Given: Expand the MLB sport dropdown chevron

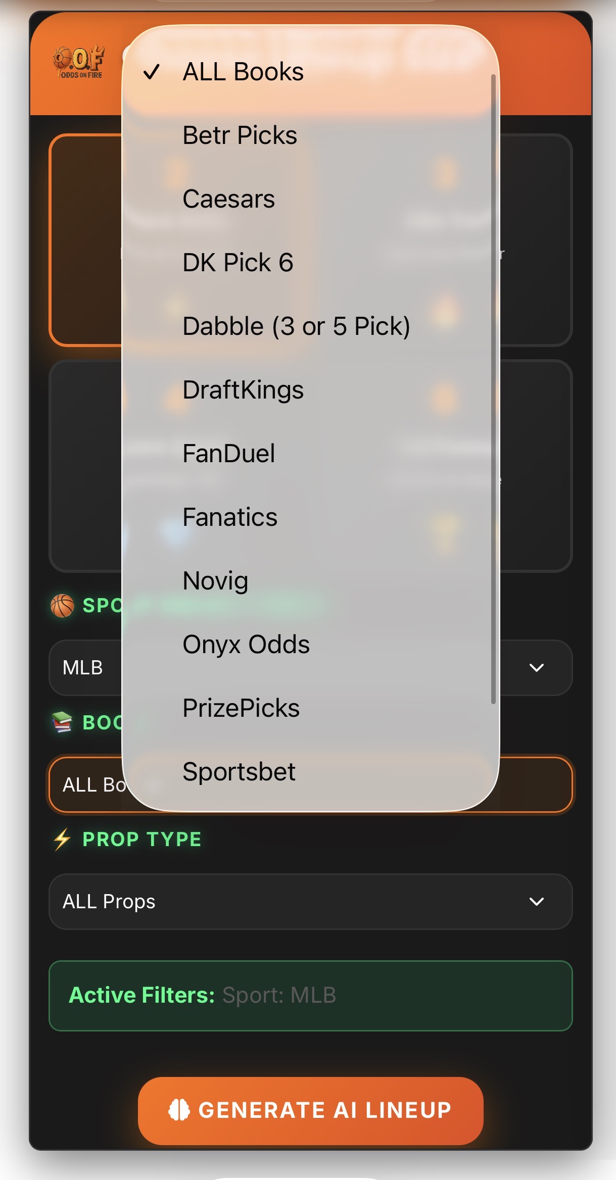Looking at the screenshot, I should coord(536,668).
